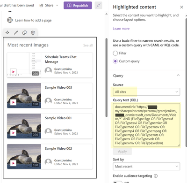Click the edit web part pencil icon
187x183 pixels.
click(x=16, y=32)
